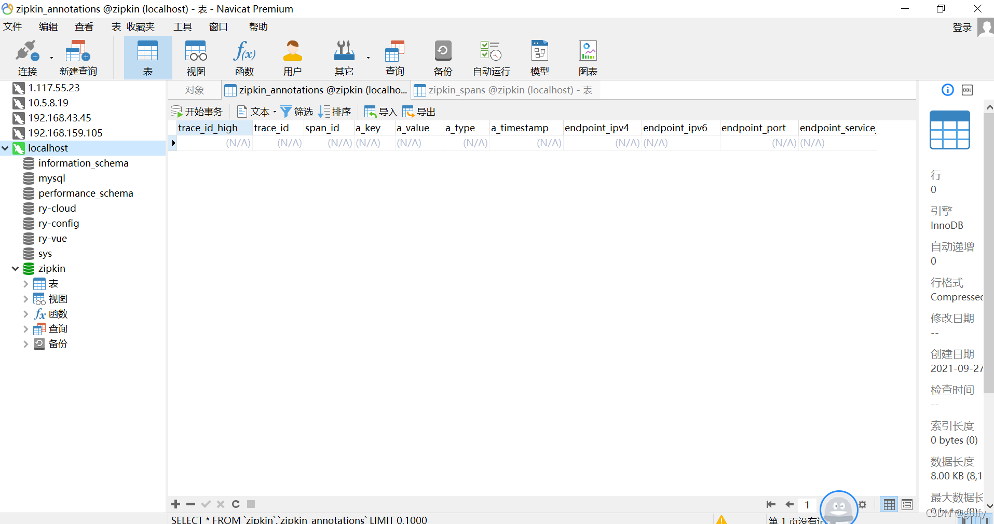Image resolution: width=994 pixels, height=524 pixels.
Task: Click the Model toolbar icon
Action: 539,58
